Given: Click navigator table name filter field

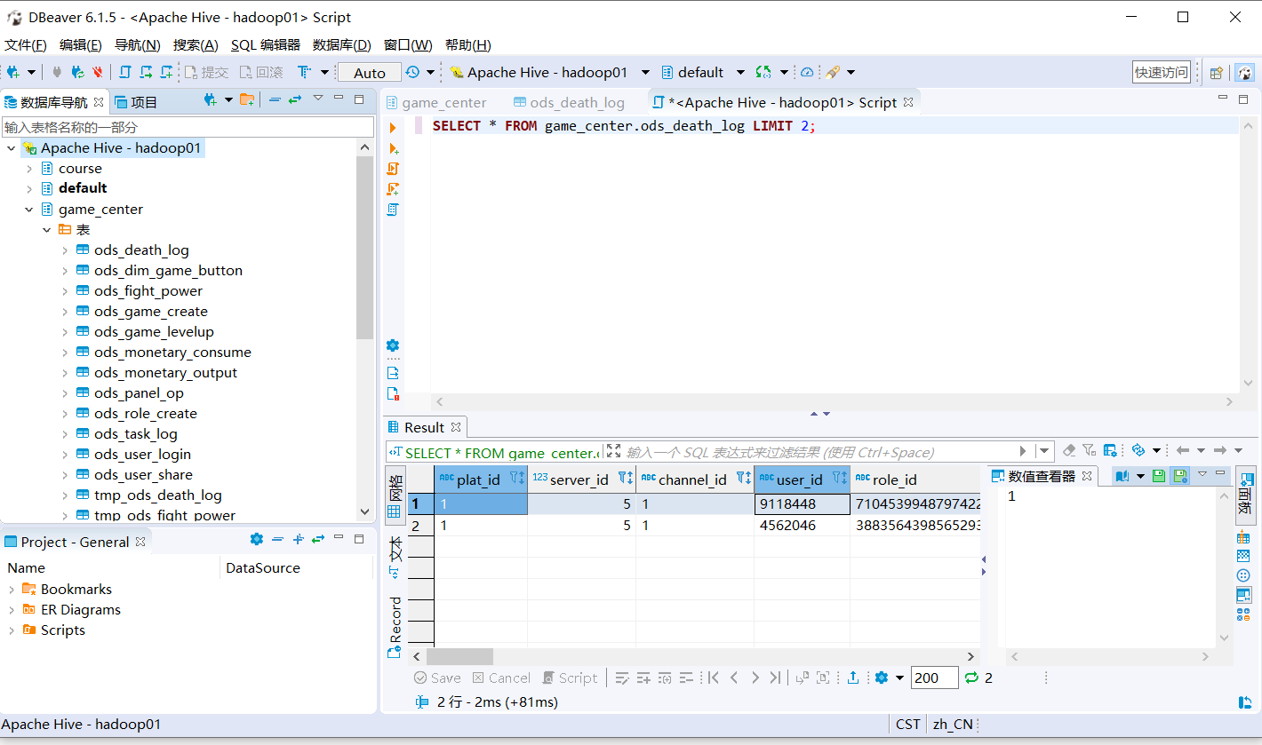Looking at the screenshot, I should click(188, 127).
